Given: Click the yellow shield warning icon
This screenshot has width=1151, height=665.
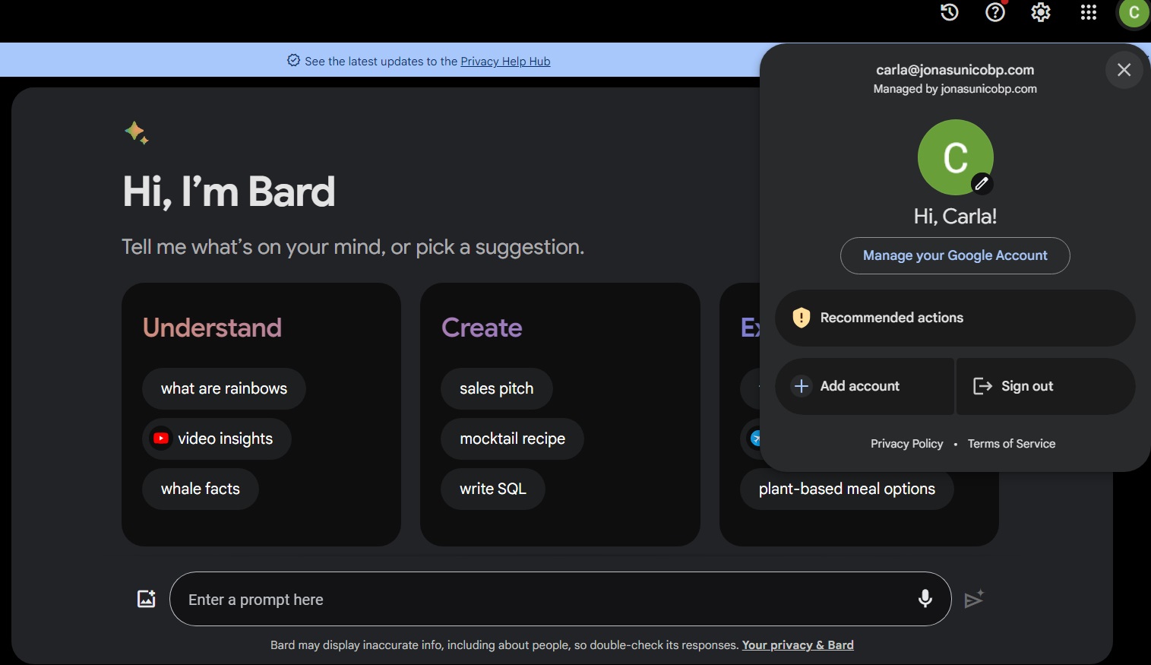Looking at the screenshot, I should click(801, 318).
